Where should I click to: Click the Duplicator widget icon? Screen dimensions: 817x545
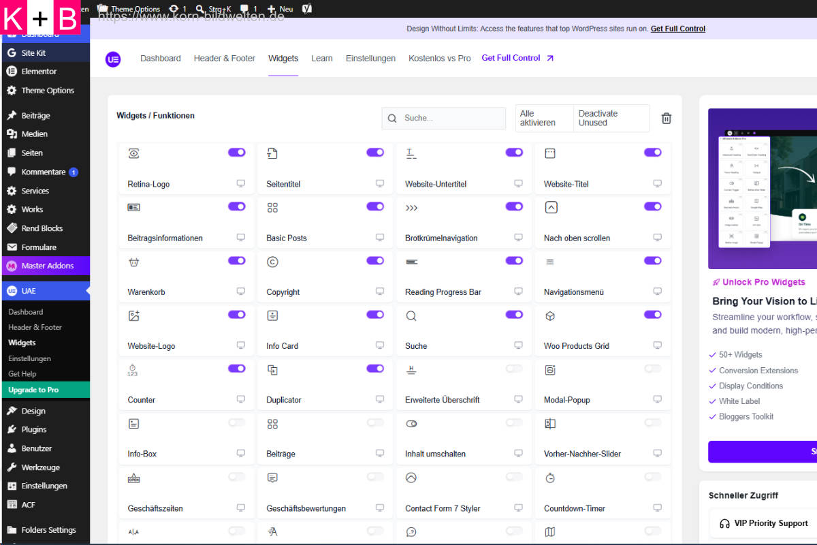(272, 370)
